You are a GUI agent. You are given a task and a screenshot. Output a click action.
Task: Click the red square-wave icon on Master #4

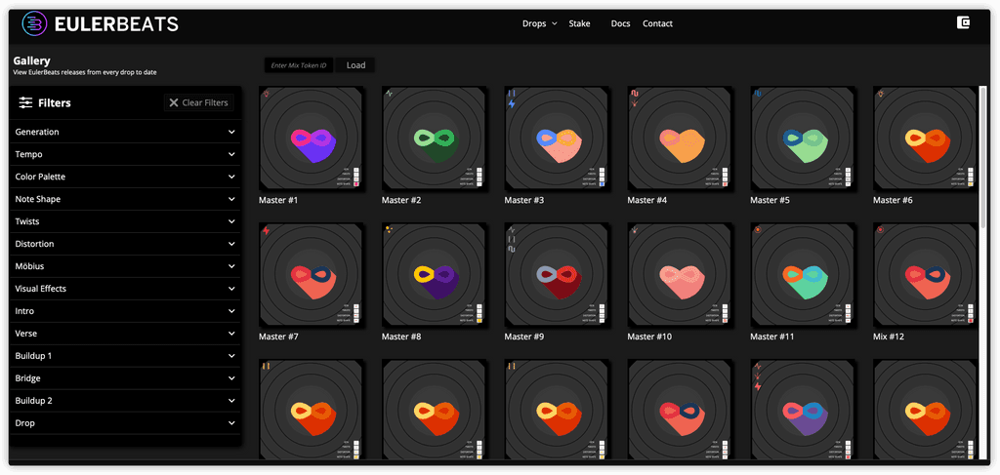point(635,93)
